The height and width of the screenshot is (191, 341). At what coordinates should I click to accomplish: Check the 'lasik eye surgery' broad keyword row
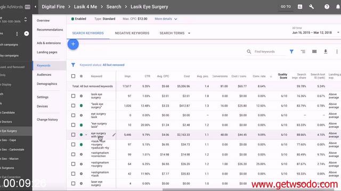[x=74, y=95]
